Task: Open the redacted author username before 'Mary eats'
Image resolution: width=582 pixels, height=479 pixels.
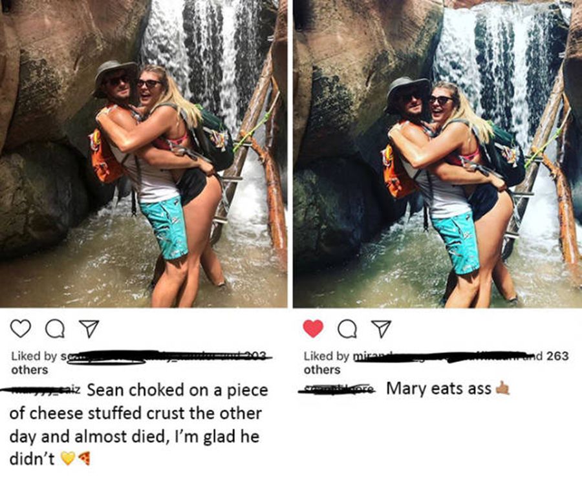Action: click(x=340, y=389)
